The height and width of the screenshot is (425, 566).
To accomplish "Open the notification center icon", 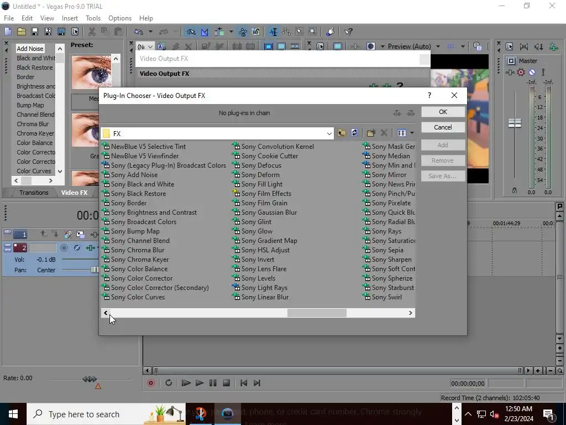I will click(549, 414).
